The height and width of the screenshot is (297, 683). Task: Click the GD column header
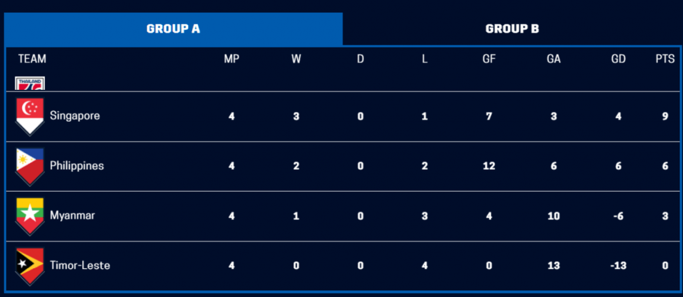coord(618,59)
